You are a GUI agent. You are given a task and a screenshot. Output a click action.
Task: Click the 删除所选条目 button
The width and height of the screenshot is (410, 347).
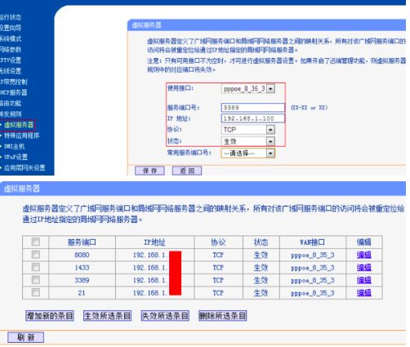pos(223,316)
